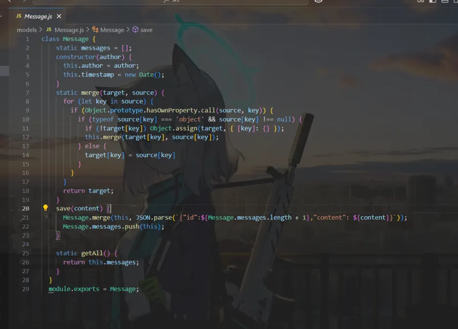
Task: Click the method cube icon beside save
Action: [135, 29]
